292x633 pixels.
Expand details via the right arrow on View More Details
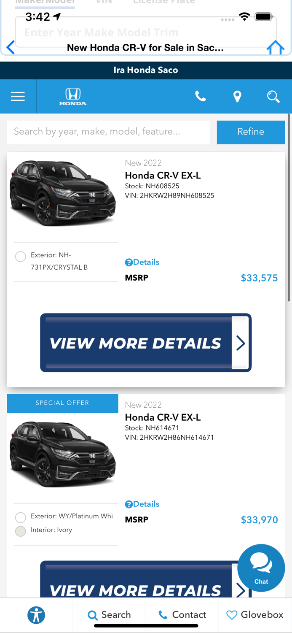point(241,343)
